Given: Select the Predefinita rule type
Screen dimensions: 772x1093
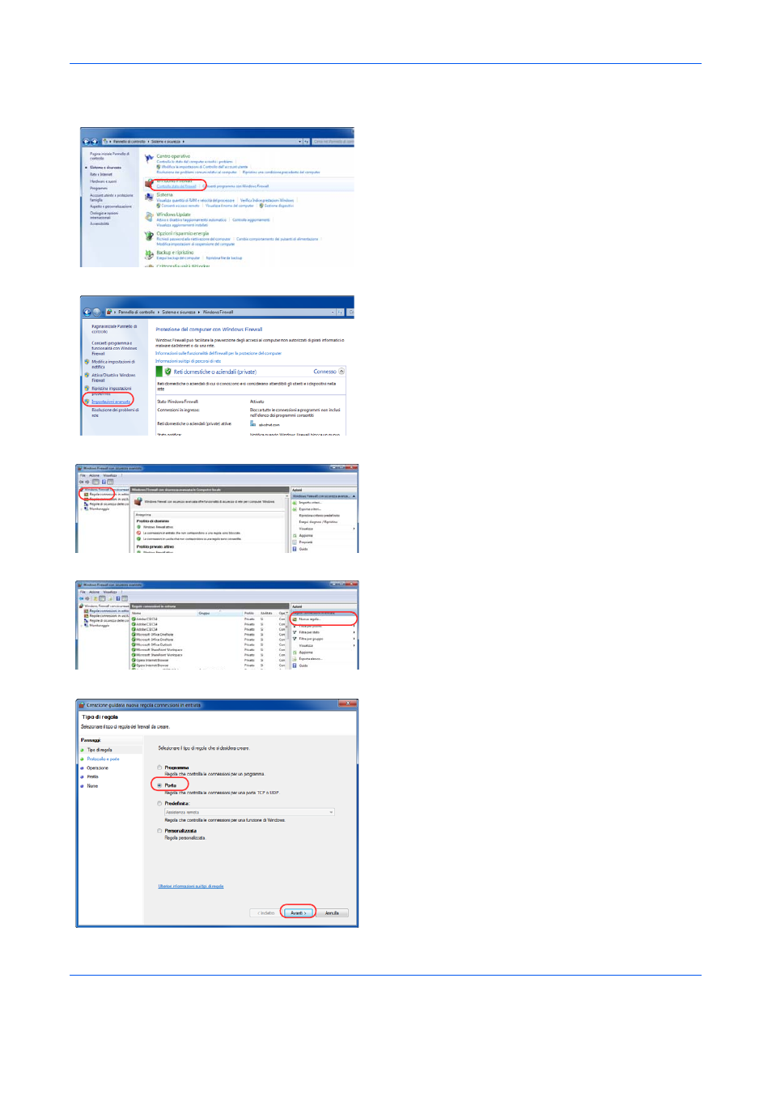Looking at the screenshot, I should click(x=159, y=803).
